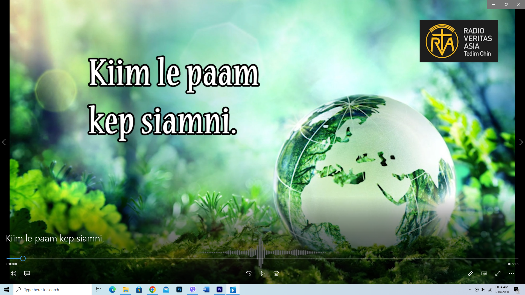Open Play in mini view

(484, 273)
